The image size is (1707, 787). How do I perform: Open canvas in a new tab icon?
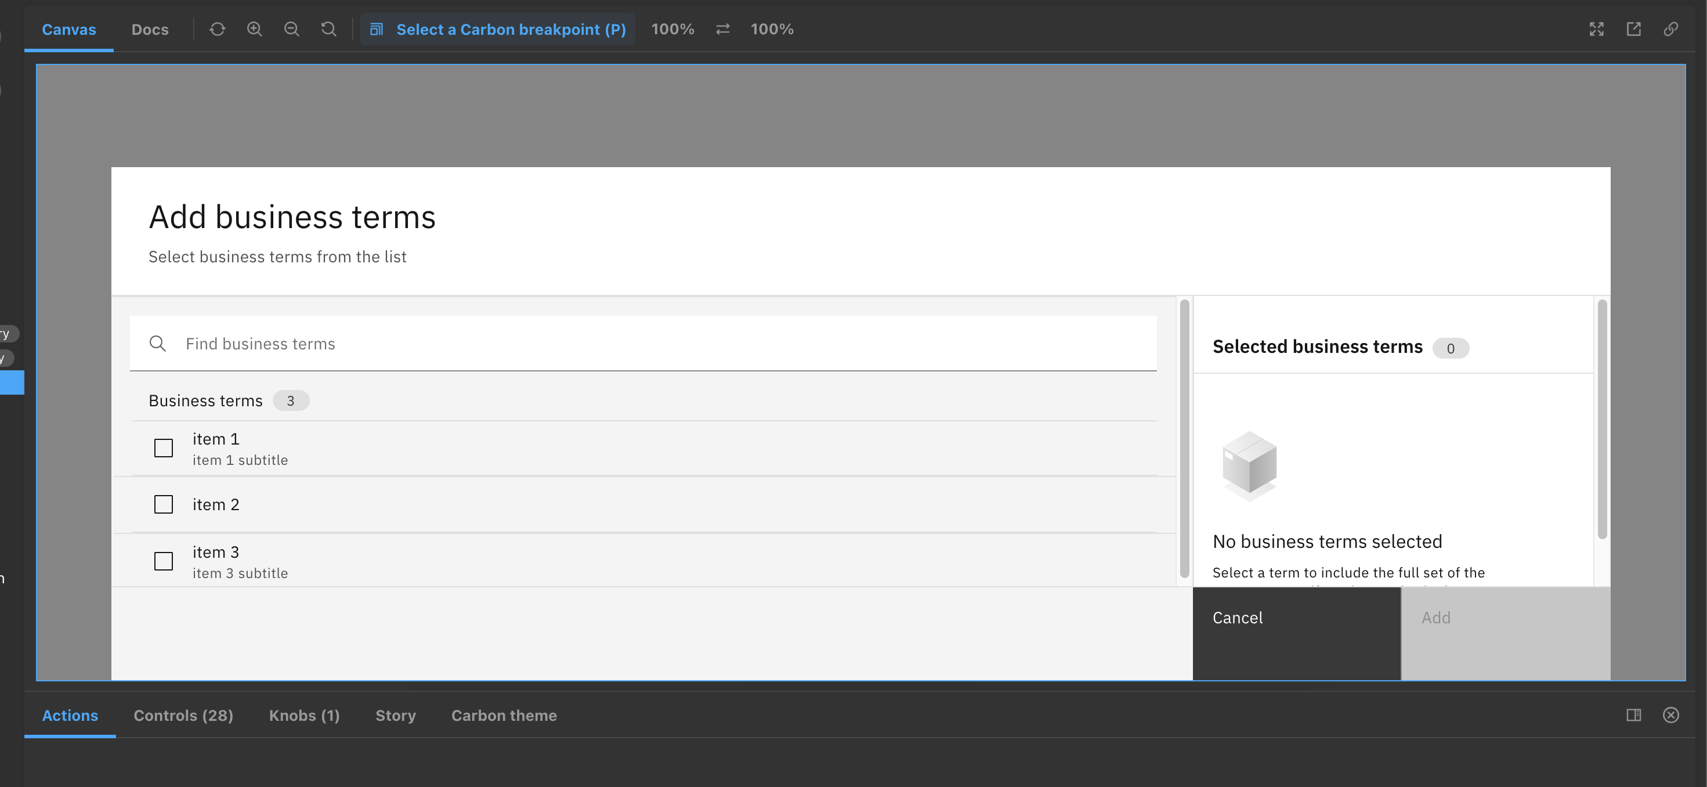[1633, 29]
